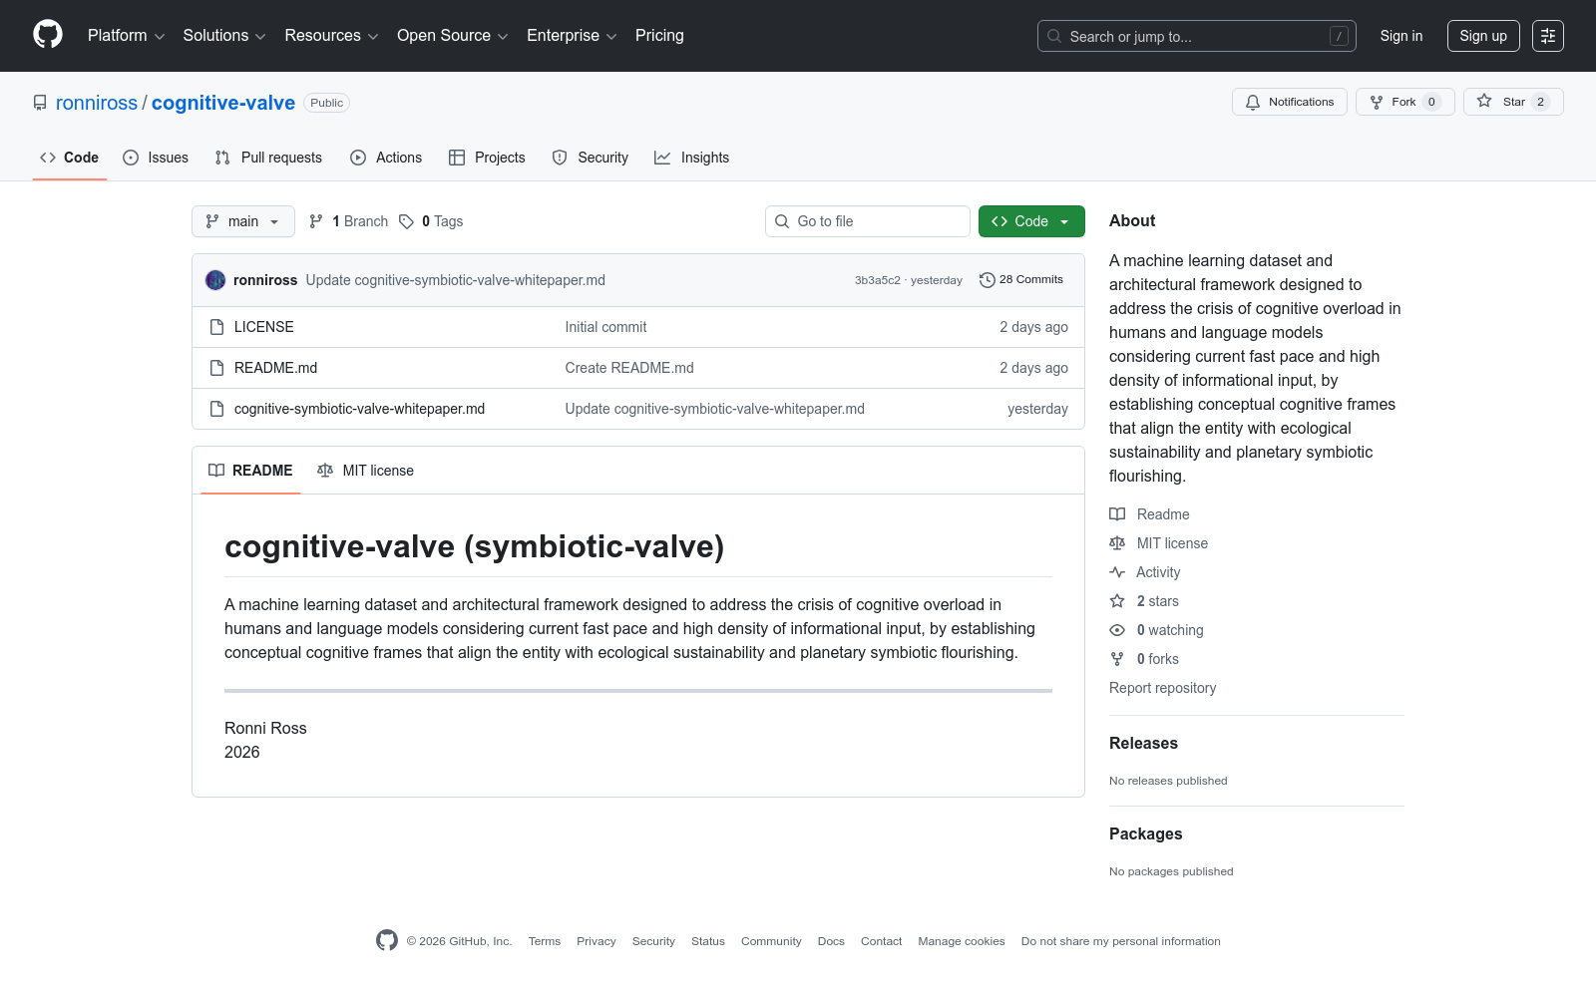
Task: Open the ronniross owner profile link
Action: [x=97, y=103]
